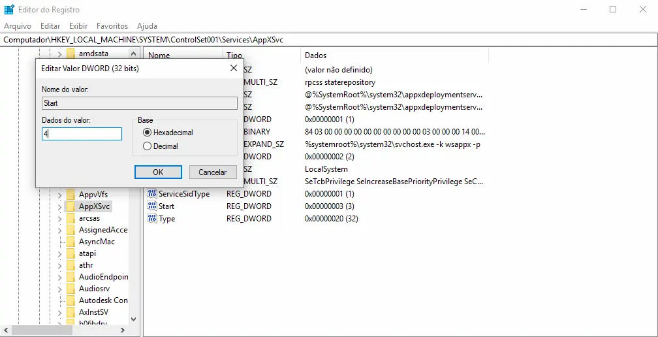The image size is (658, 337).
Task: Click Cancelar in the DWORD dialog
Action: [x=212, y=172]
